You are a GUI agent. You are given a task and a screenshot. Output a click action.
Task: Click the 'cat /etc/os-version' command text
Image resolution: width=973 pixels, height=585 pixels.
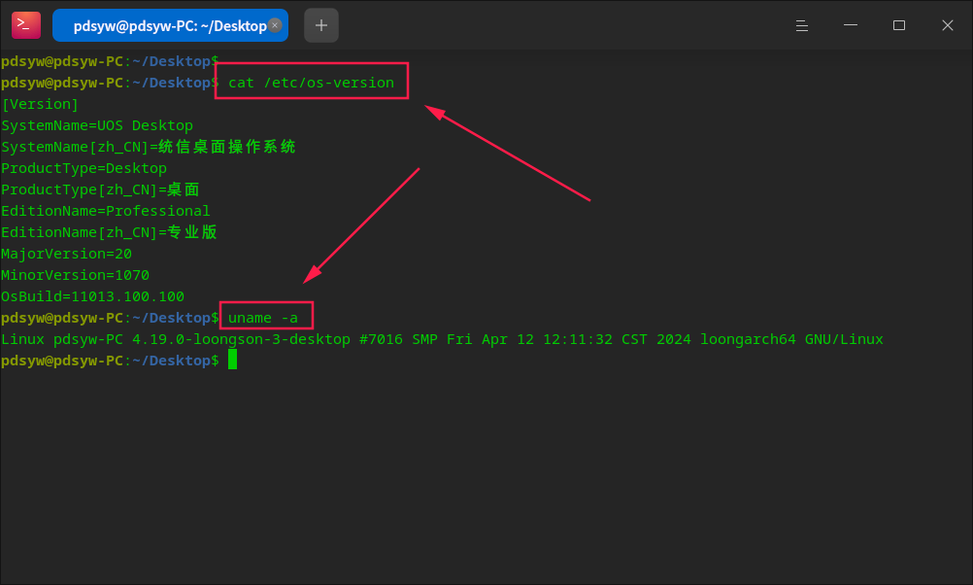[311, 83]
